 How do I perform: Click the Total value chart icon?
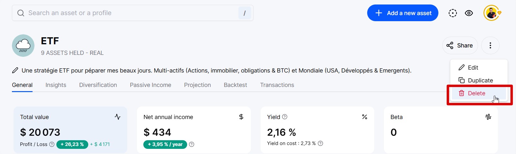point(118,117)
